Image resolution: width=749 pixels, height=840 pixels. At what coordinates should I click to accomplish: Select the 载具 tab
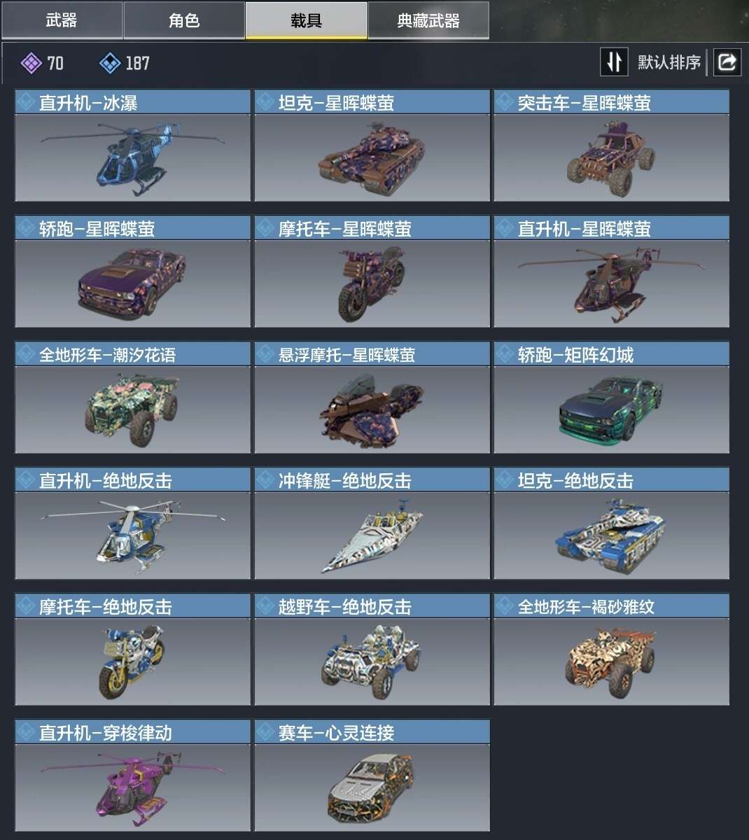pos(306,20)
